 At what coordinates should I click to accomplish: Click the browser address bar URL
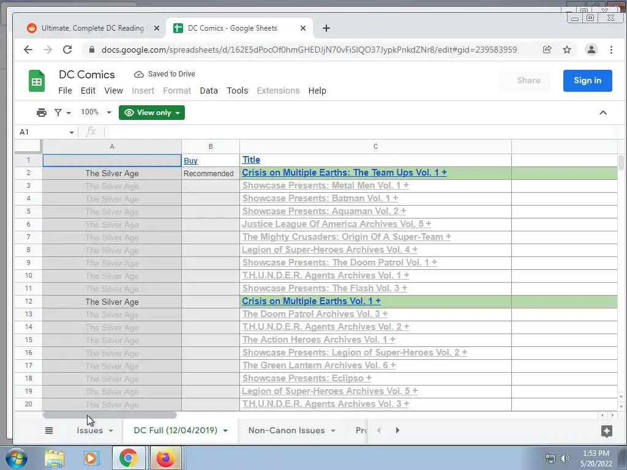click(x=309, y=50)
